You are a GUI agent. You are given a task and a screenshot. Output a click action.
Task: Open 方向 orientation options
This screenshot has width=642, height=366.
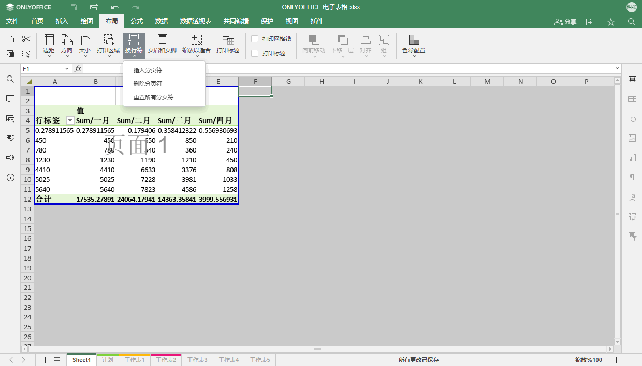pos(67,45)
